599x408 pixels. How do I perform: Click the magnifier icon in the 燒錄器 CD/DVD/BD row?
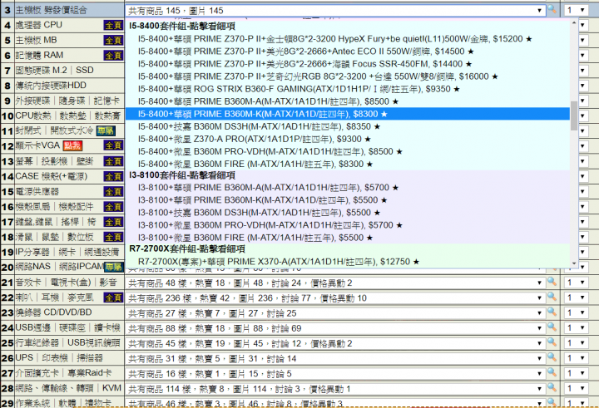[552, 312]
